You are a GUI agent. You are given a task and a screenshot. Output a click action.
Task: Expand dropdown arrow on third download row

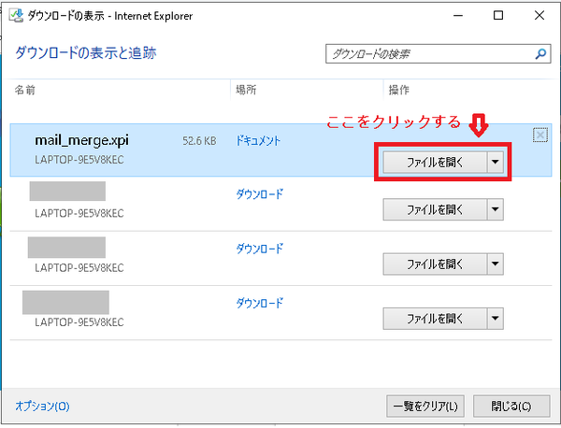point(496,264)
